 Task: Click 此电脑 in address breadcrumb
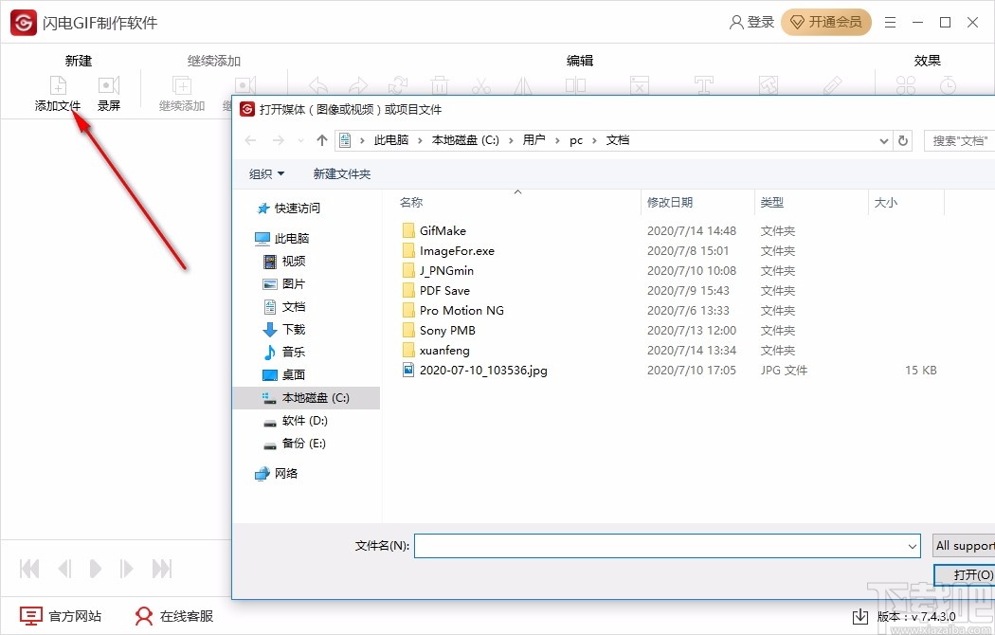point(390,140)
